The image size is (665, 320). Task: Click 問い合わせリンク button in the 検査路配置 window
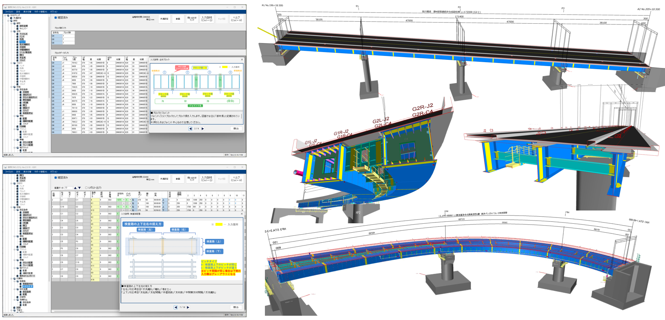pos(192,179)
